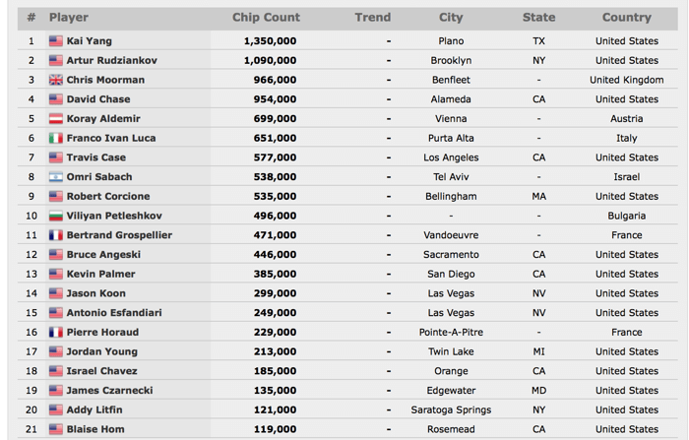Viewport: 689px width, 440px height.
Task: Sort by the Country column header
Action: point(627,17)
